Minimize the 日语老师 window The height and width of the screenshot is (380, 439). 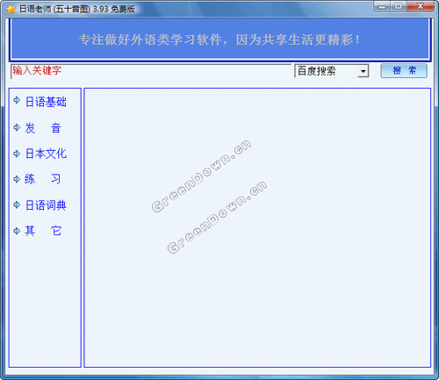click(x=382, y=6)
